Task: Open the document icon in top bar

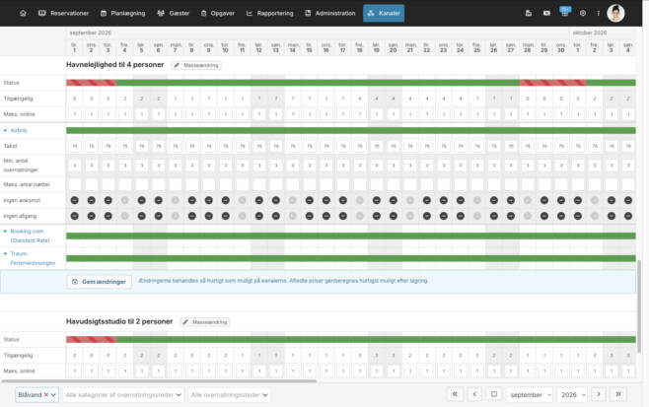Action: pyautogui.click(x=529, y=13)
